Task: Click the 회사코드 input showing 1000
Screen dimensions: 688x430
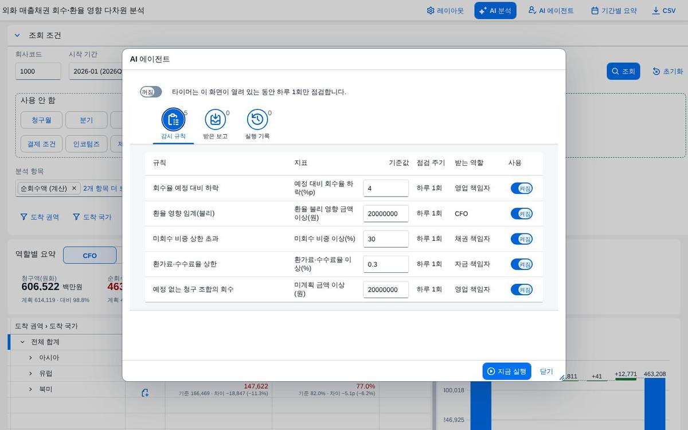Action: [38, 71]
